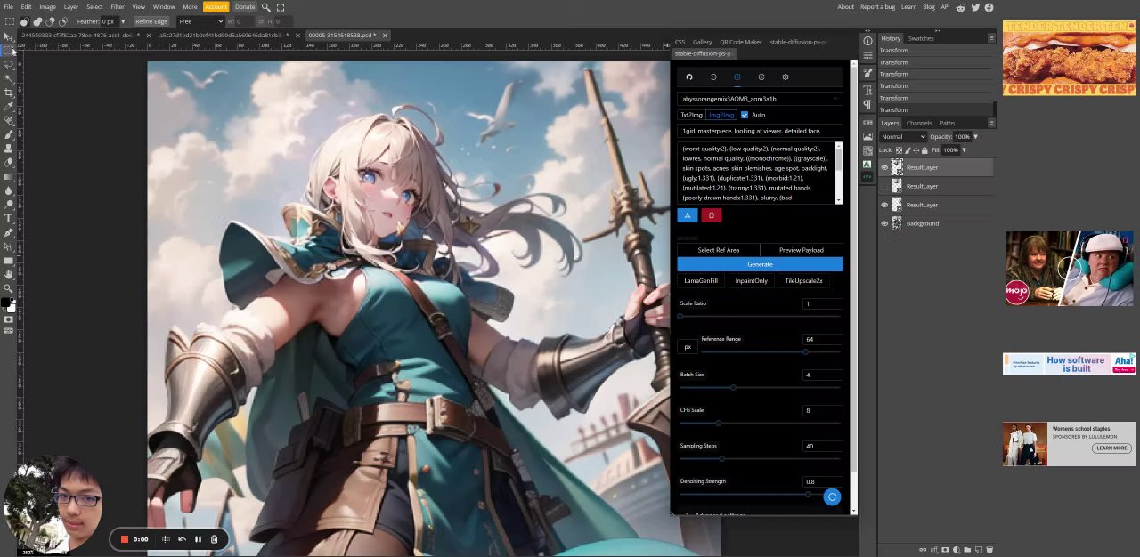Open the plugin settings gear icon

point(785,77)
